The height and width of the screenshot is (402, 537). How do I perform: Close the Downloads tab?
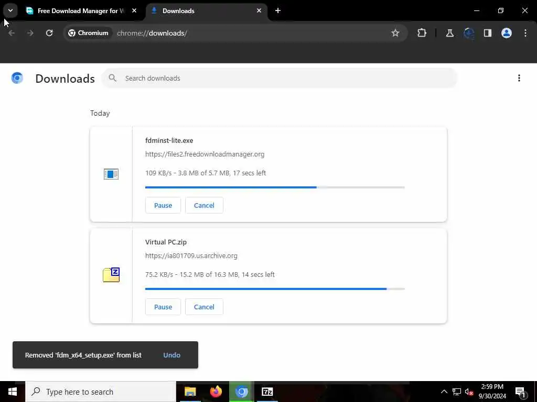pos(259,11)
